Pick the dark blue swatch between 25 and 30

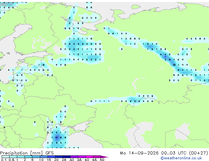point(67,157)
